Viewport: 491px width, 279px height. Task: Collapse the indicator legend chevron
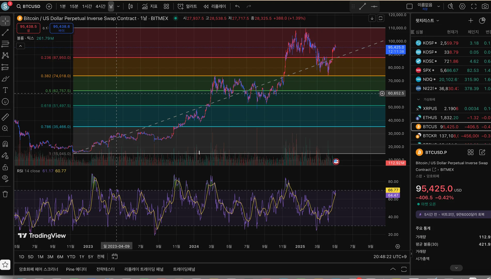click(x=20, y=46)
